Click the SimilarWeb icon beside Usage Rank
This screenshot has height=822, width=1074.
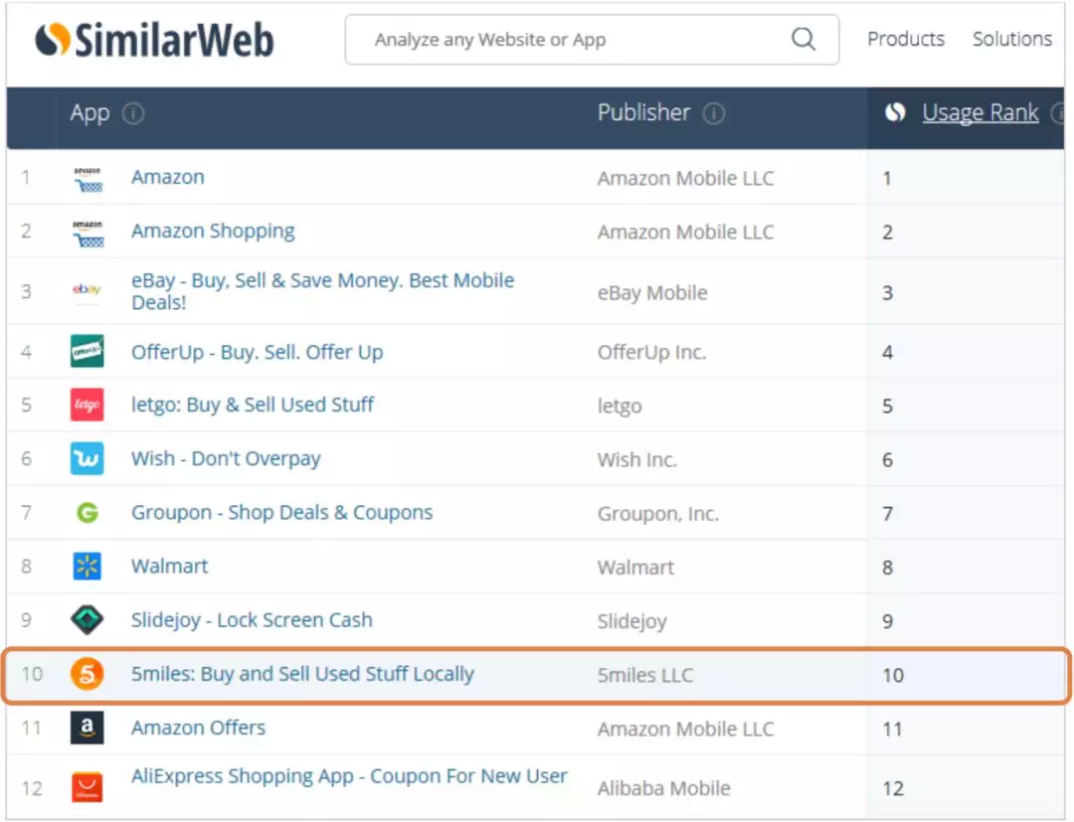[895, 112]
